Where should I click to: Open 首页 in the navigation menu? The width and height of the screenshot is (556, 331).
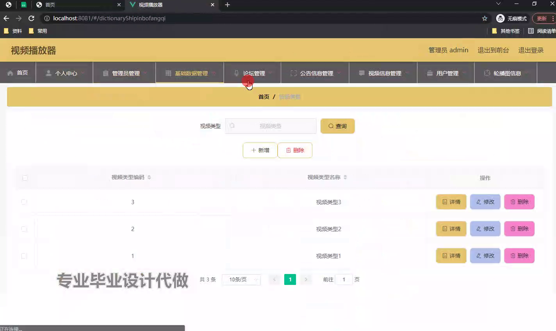point(18,73)
